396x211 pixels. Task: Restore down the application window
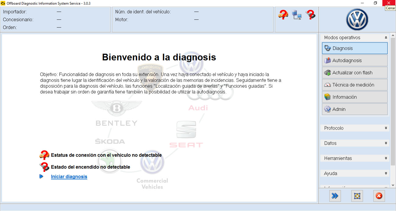point(375,3)
